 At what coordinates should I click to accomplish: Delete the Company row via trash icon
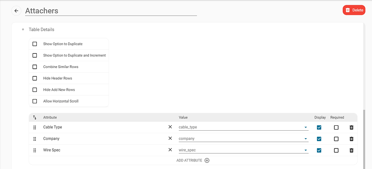click(x=352, y=139)
